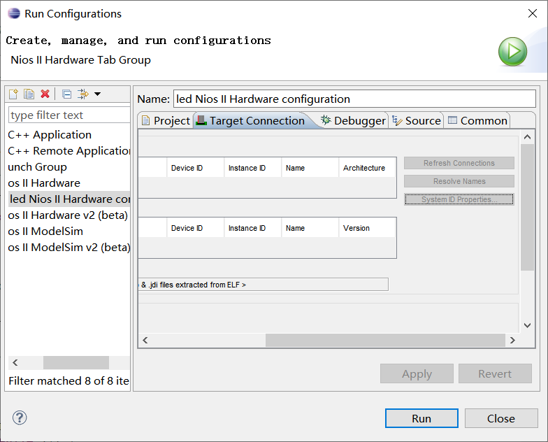Collapse all configurations in the tree
Screen dimensions: 548x442
(x=66, y=94)
